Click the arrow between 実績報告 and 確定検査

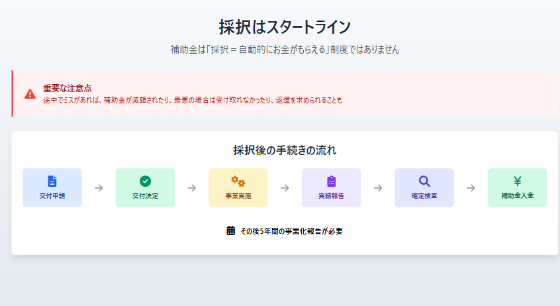pyautogui.click(x=378, y=187)
